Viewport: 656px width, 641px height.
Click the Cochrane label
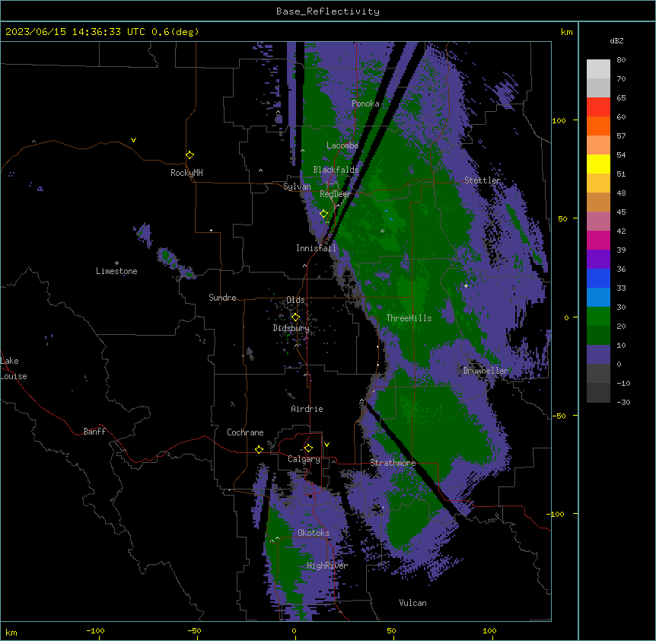[245, 432]
